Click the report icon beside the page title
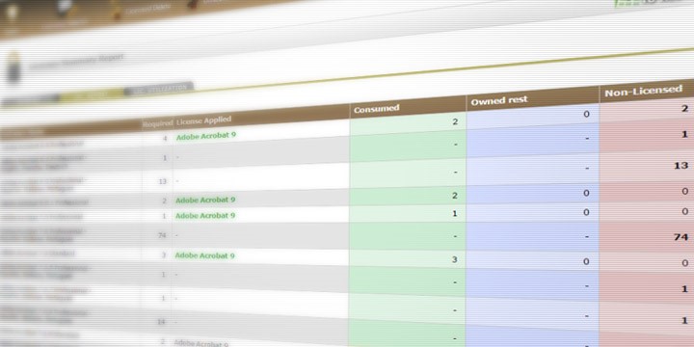Screen dimensions: 694x347 click(13, 67)
